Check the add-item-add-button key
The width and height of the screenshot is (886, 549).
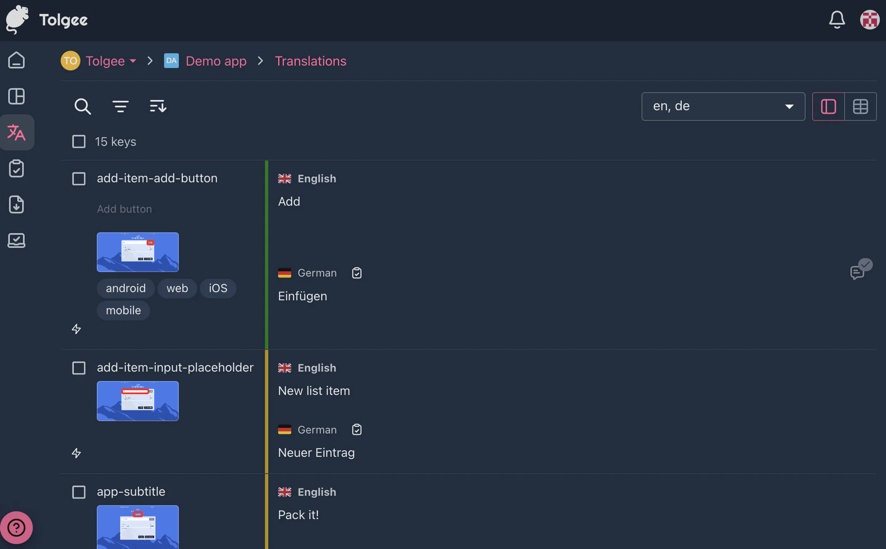(79, 179)
